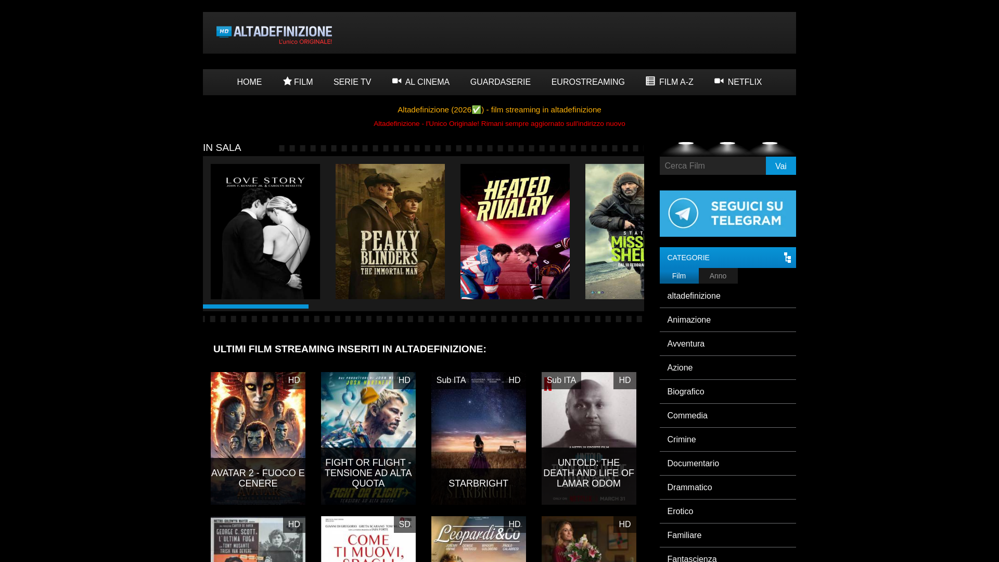Click the Vai search button
The width and height of the screenshot is (999, 562).
tap(781, 166)
